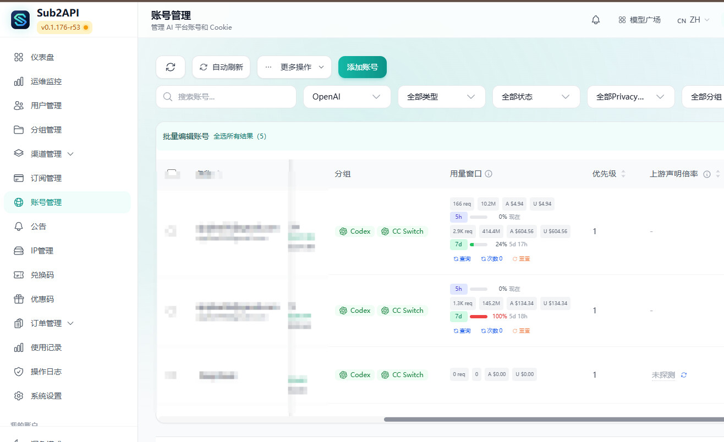
Task: Open the 全部Privacy filter dropdown
Action: tap(631, 97)
